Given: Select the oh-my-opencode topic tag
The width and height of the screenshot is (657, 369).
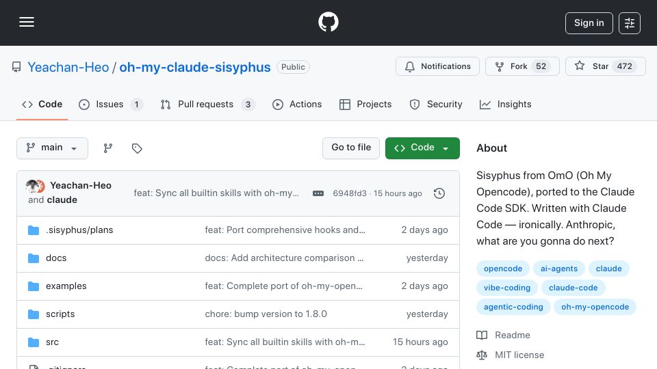Looking at the screenshot, I should pyautogui.click(x=595, y=307).
